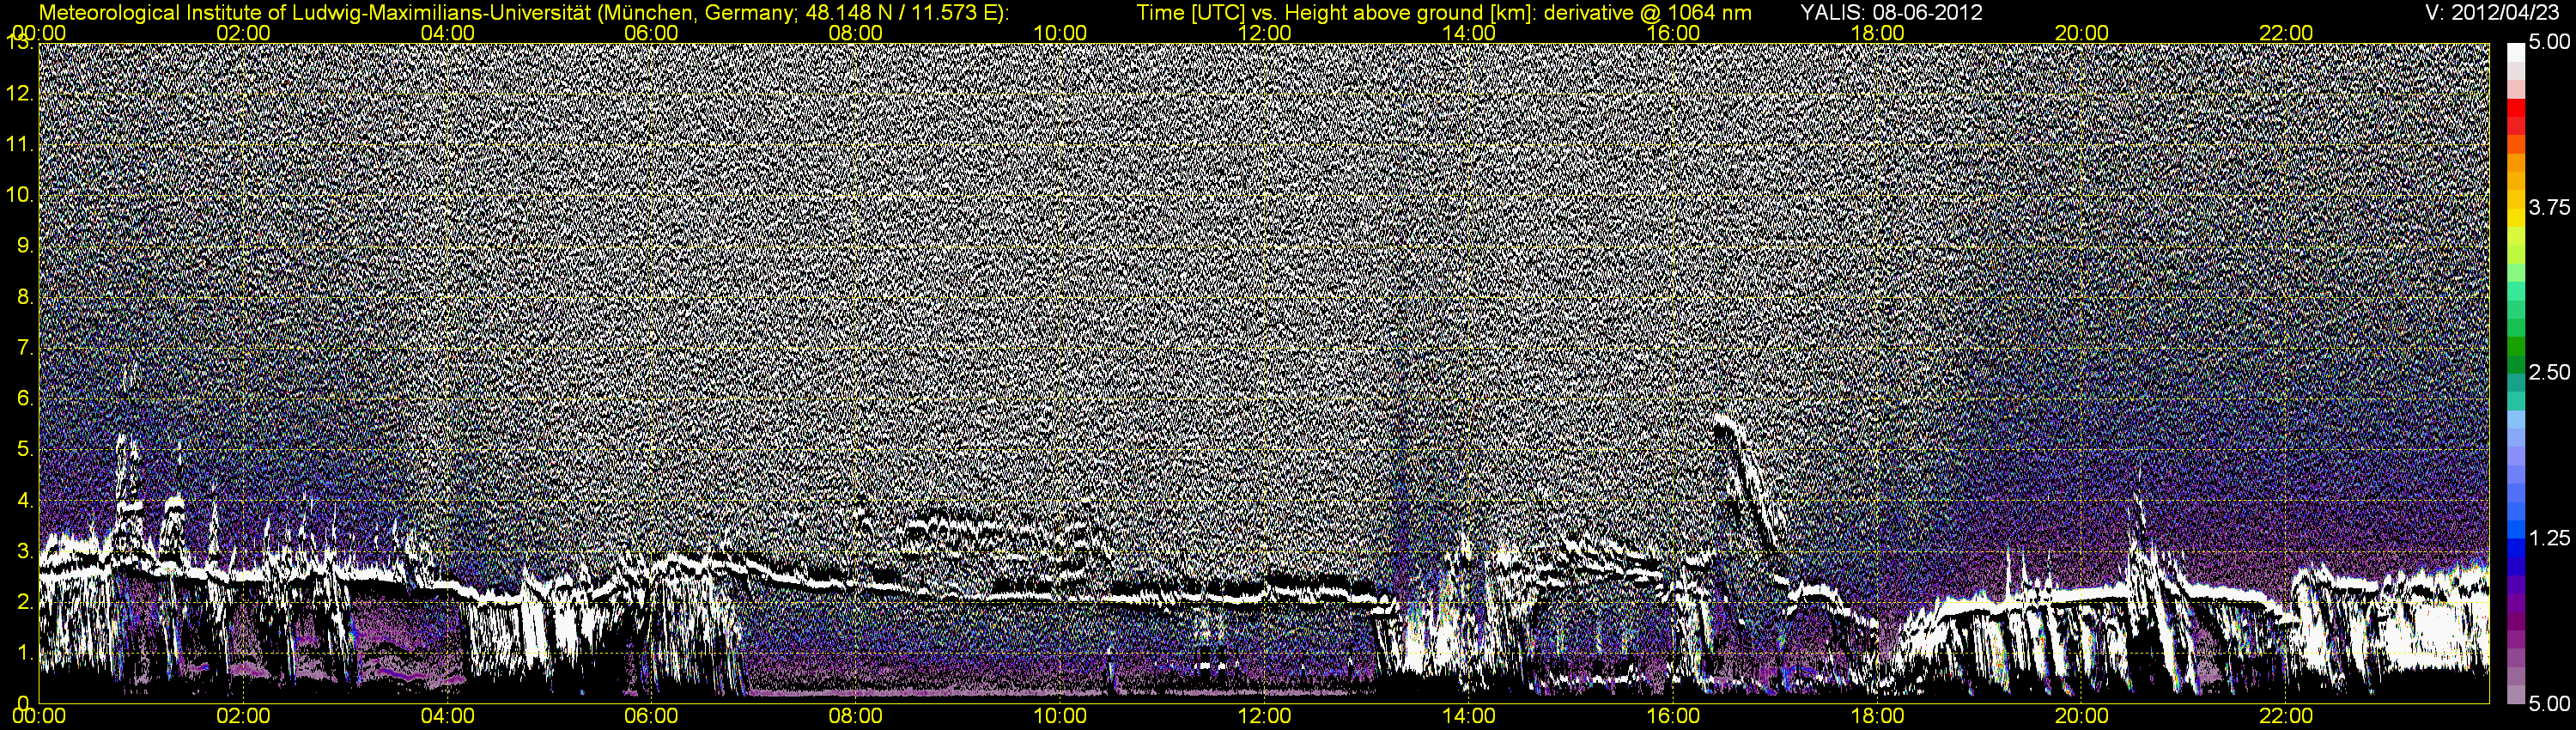Click the 1.25 label on the color scale
The height and width of the screenshot is (730, 2576).
click(2549, 538)
